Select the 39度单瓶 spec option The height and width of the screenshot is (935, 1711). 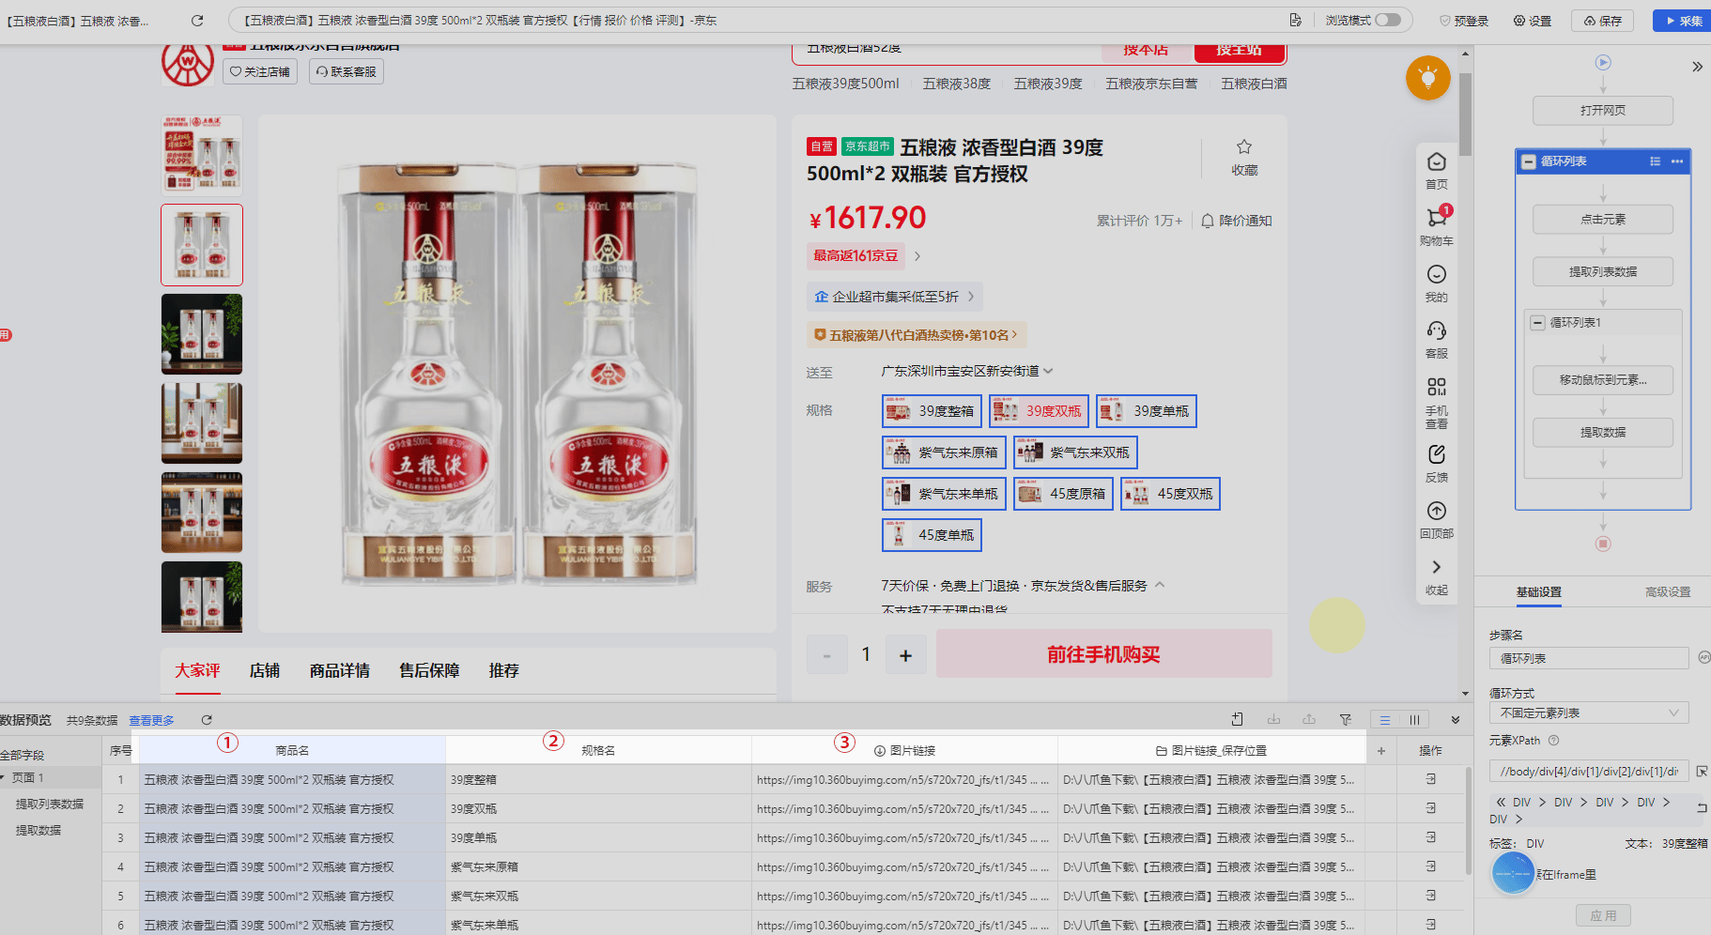tap(1146, 411)
